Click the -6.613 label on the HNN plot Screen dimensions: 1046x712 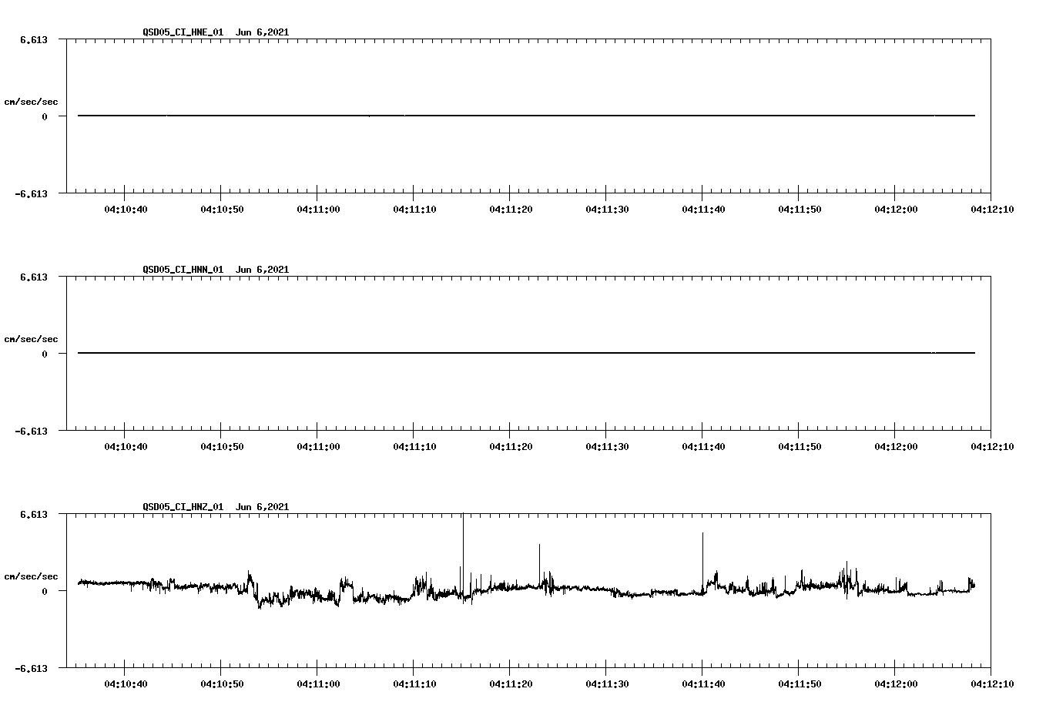coord(31,431)
